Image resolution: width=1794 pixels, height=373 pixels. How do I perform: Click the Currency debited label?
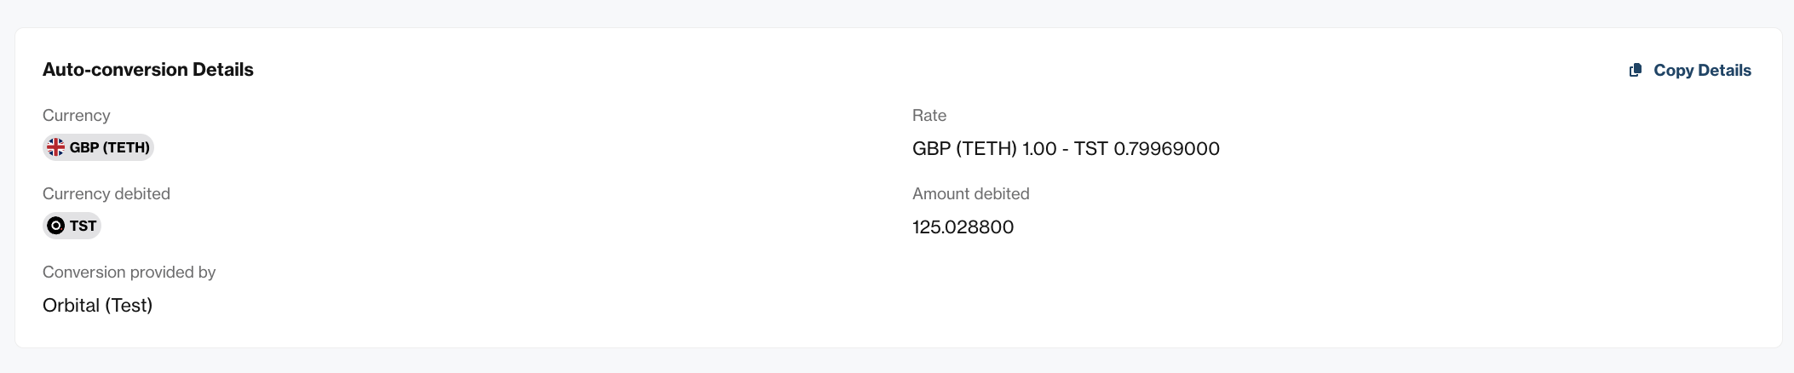pyautogui.click(x=106, y=194)
